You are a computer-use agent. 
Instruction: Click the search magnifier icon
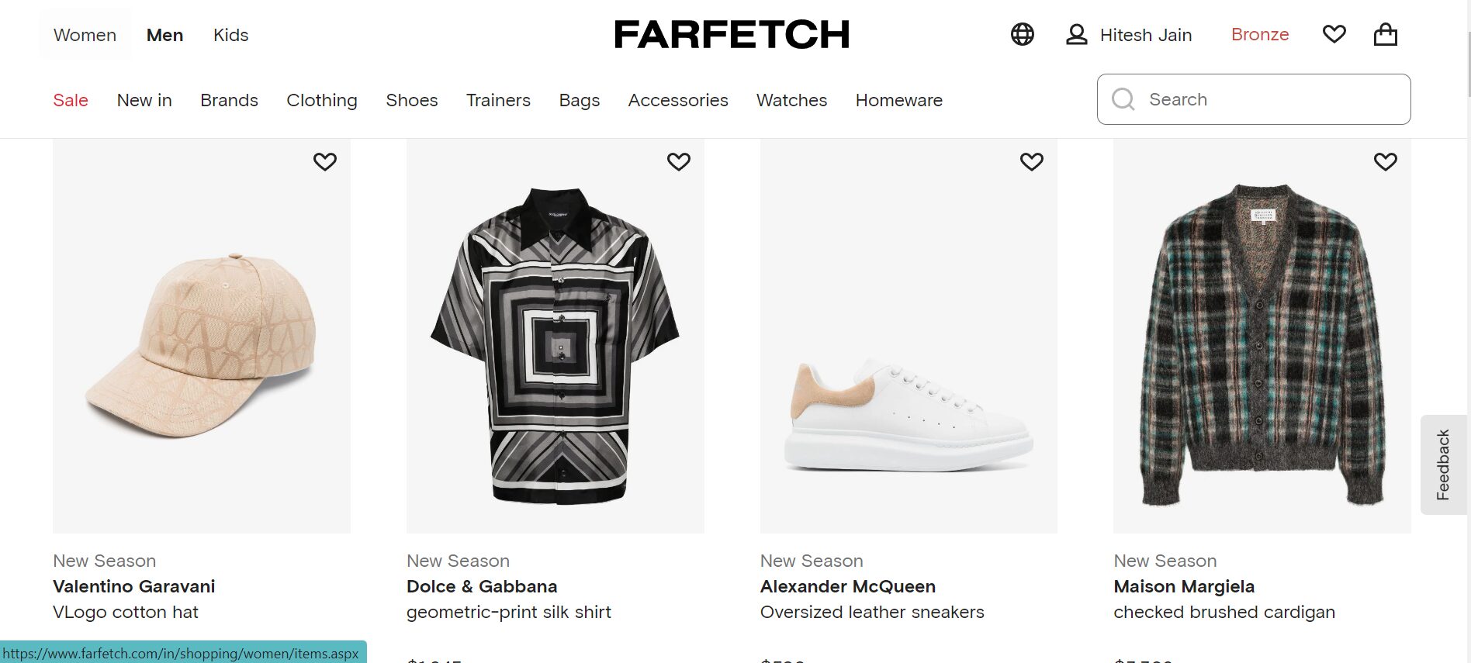click(1123, 99)
